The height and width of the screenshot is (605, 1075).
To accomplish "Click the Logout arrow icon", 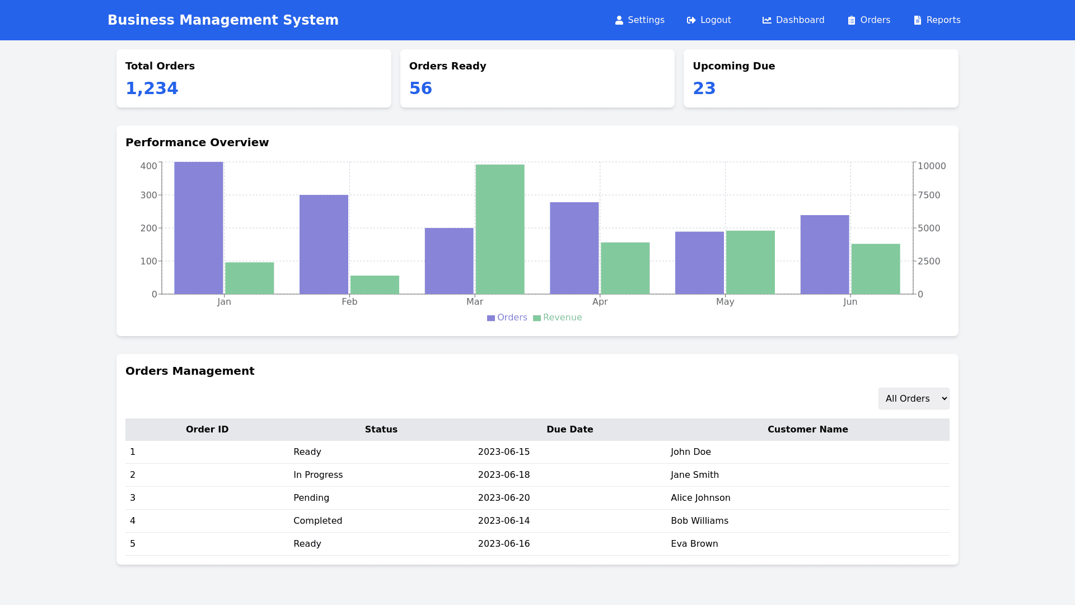I will click(691, 20).
